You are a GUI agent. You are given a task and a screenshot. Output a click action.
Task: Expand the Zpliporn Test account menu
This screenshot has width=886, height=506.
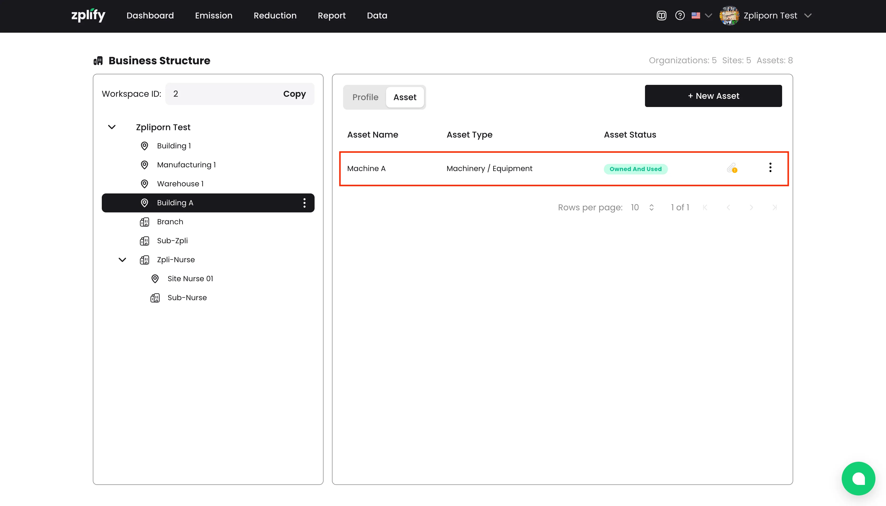pos(808,16)
